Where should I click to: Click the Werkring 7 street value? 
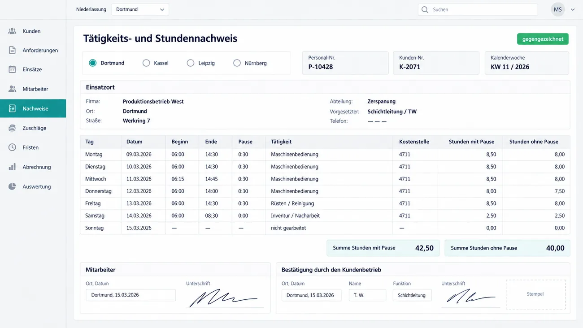click(x=136, y=121)
